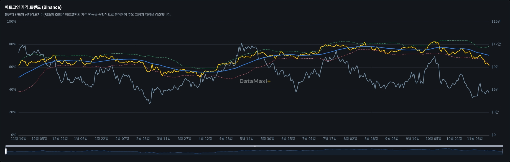This screenshot has height=162, width=510.
Task: Click the DataMaxi+ watermark logo
Action: coord(255,81)
